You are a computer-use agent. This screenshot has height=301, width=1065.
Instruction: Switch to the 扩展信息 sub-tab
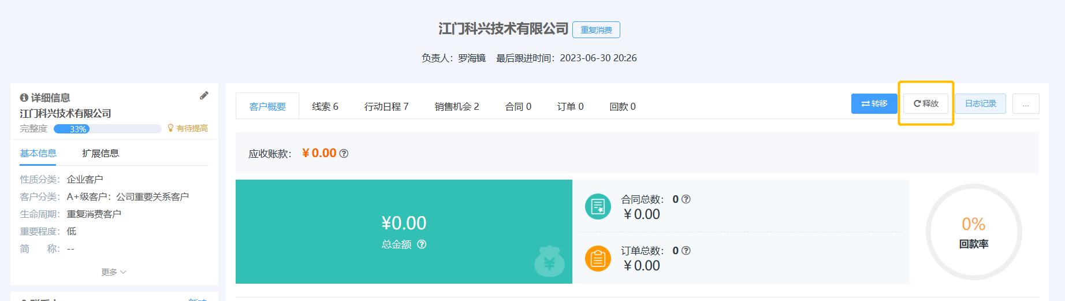tap(100, 153)
